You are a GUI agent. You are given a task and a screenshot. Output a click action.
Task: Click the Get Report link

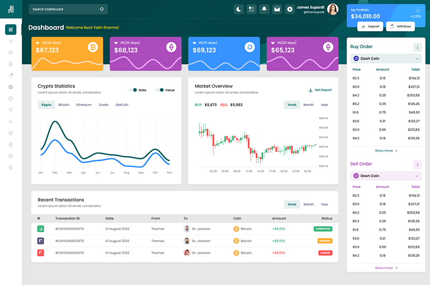click(x=320, y=90)
